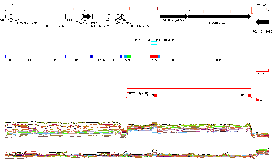
Task: Click the red-outlined rnhC box
Action: click(x=262, y=70)
